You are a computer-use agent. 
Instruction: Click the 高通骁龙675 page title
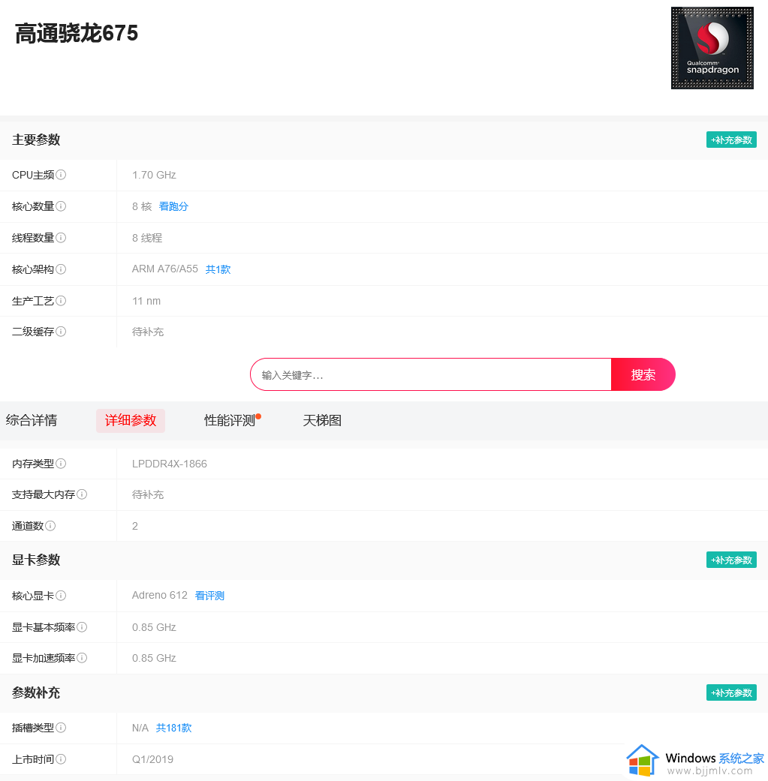click(77, 33)
